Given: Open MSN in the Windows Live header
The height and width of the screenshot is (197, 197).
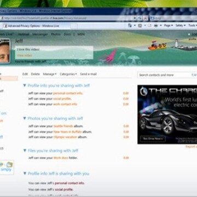Looking at the screenshot, I should coord(81,34).
